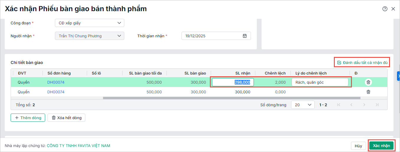
Task: Click the Xác nhận button
Action: 381,146
